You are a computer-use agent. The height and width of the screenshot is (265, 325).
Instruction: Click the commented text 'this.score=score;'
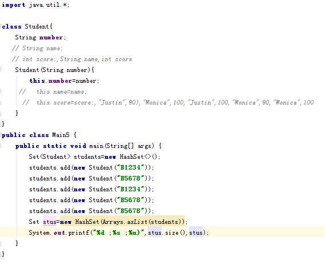coord(65,102)
